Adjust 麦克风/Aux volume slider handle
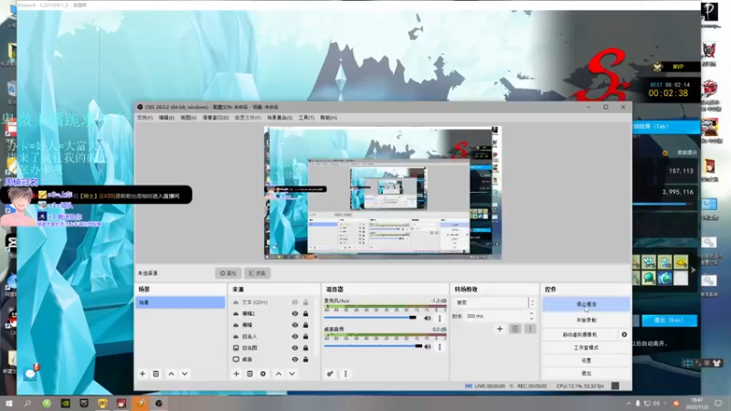The image size is (731, 411). pos(413,318)
